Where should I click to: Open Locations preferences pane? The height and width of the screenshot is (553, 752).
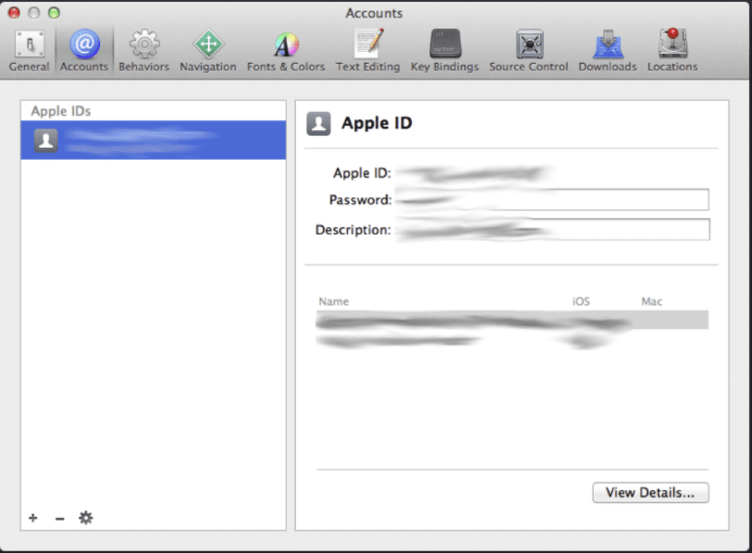(672, 51)
